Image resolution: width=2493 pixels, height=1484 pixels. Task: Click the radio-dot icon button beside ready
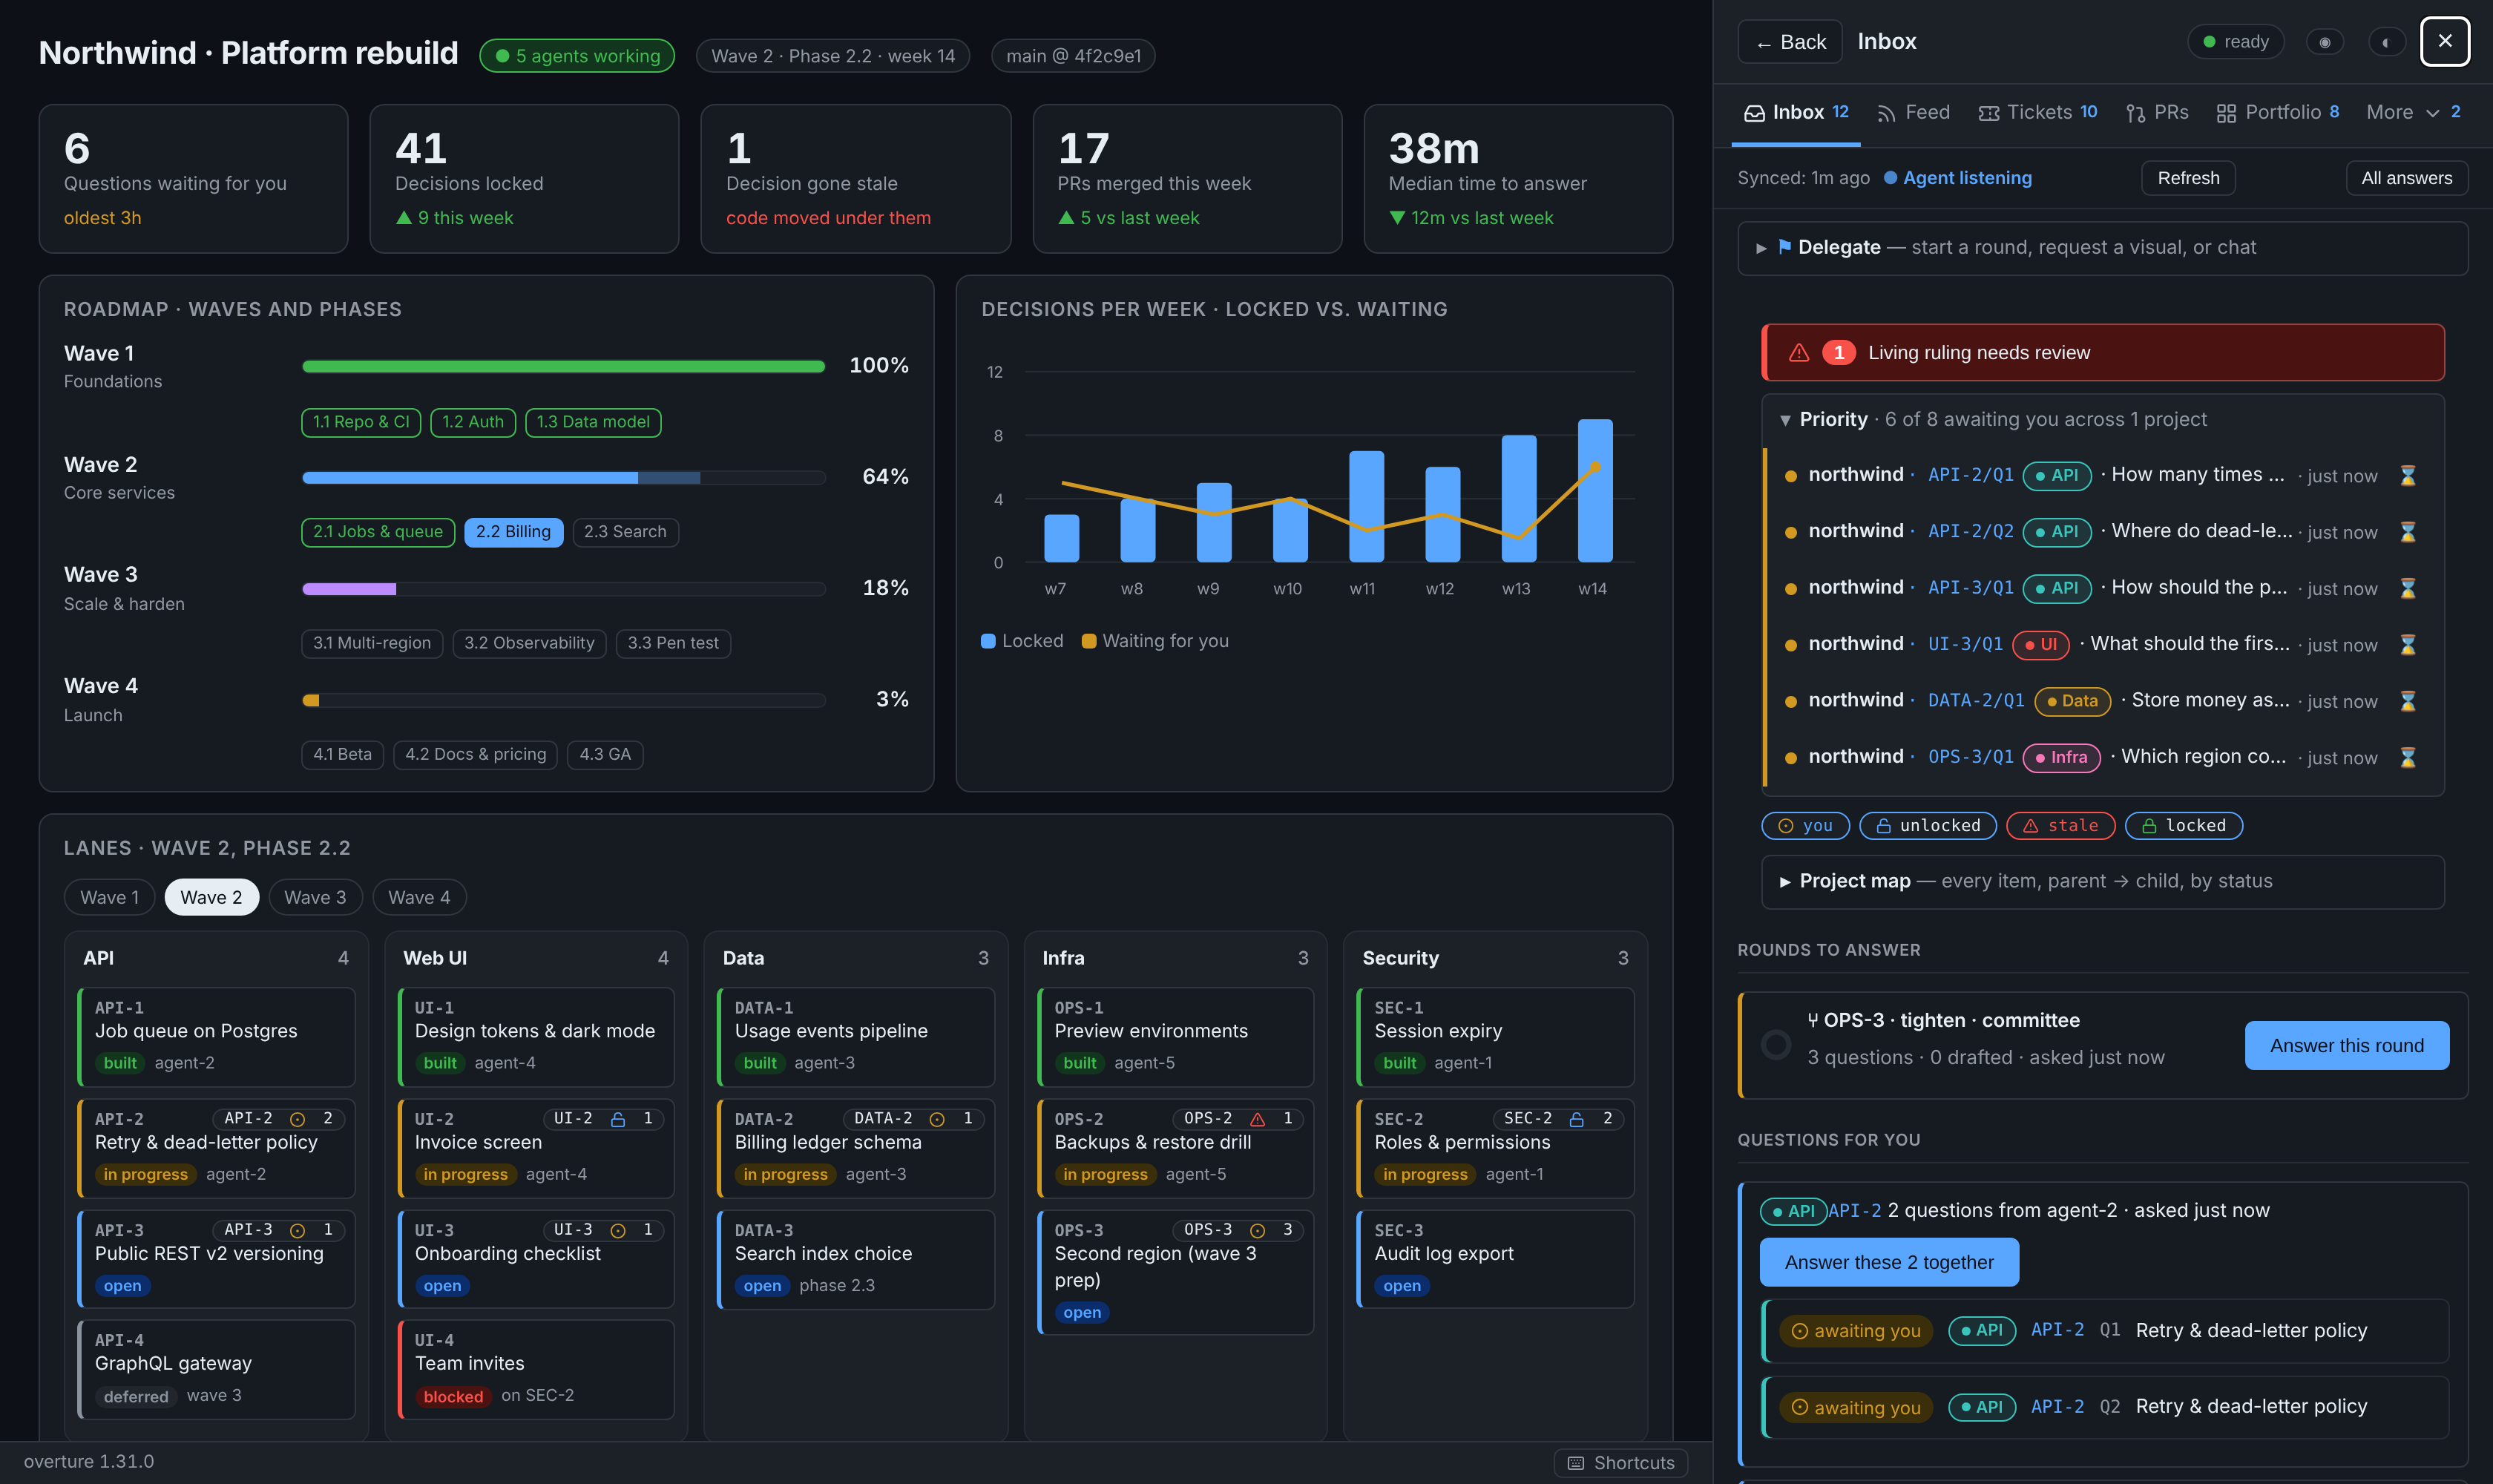click(x=2324, y=42)
